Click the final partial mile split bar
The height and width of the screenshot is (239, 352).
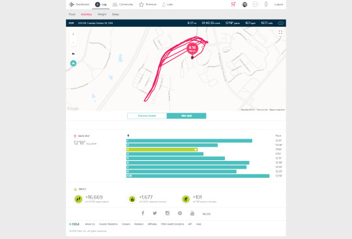tap(198, 176)
